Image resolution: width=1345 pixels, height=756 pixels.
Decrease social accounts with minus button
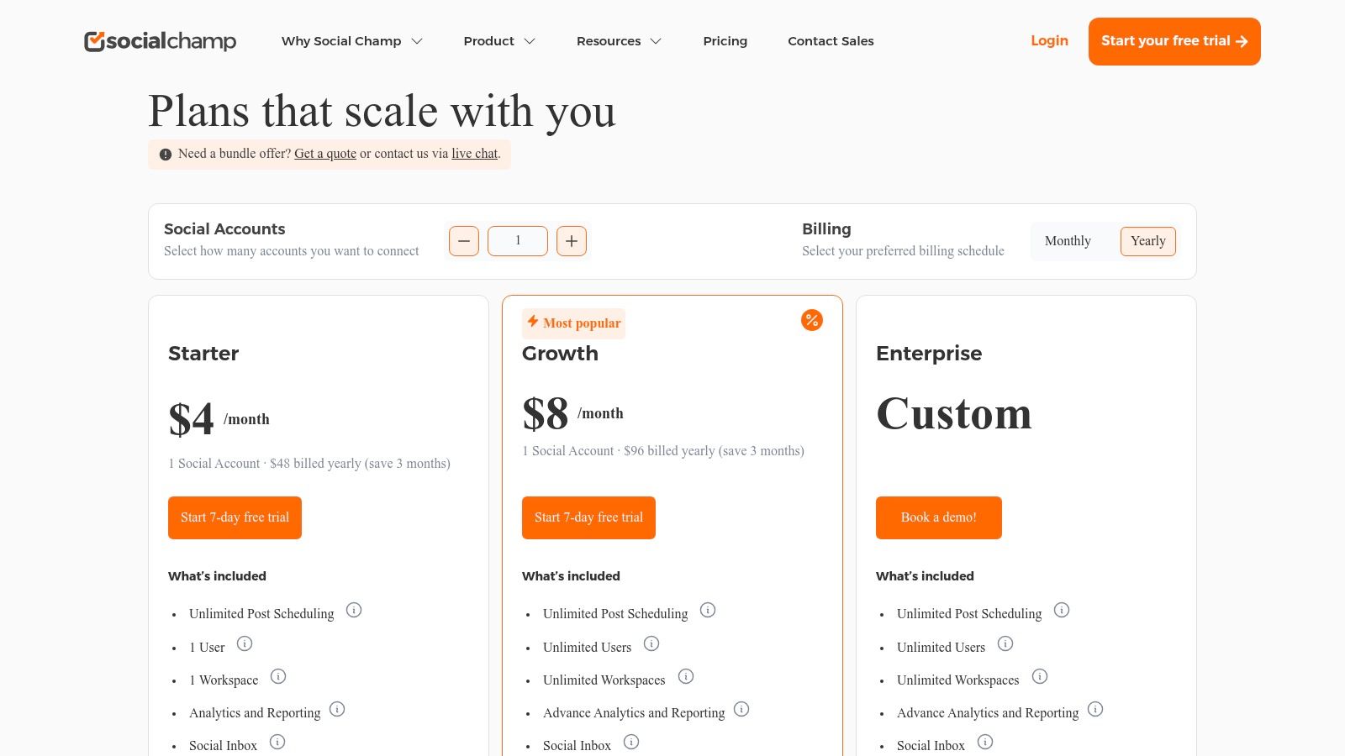point(464,241)
